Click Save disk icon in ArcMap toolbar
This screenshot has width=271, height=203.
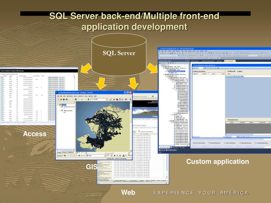tap(64, 99)
